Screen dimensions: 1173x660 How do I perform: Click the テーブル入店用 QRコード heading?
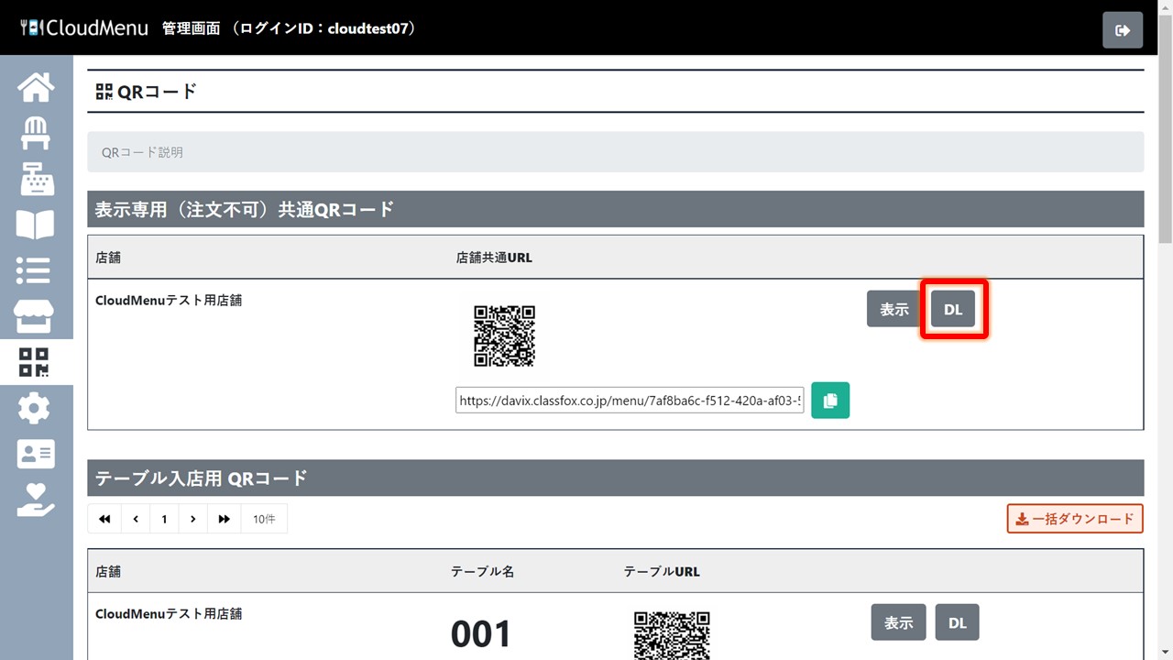click(x=202, y=478)
